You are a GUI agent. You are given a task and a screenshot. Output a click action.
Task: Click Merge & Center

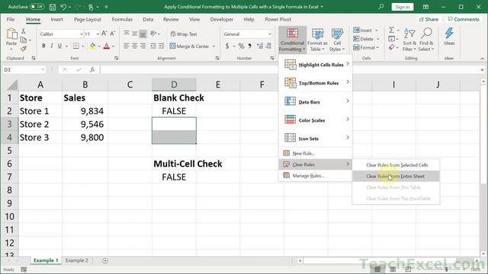tap(190, 46)
